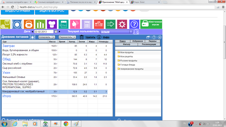Sort by Калор. column header
The image size is (226, 127).
[x=73, y=42]
